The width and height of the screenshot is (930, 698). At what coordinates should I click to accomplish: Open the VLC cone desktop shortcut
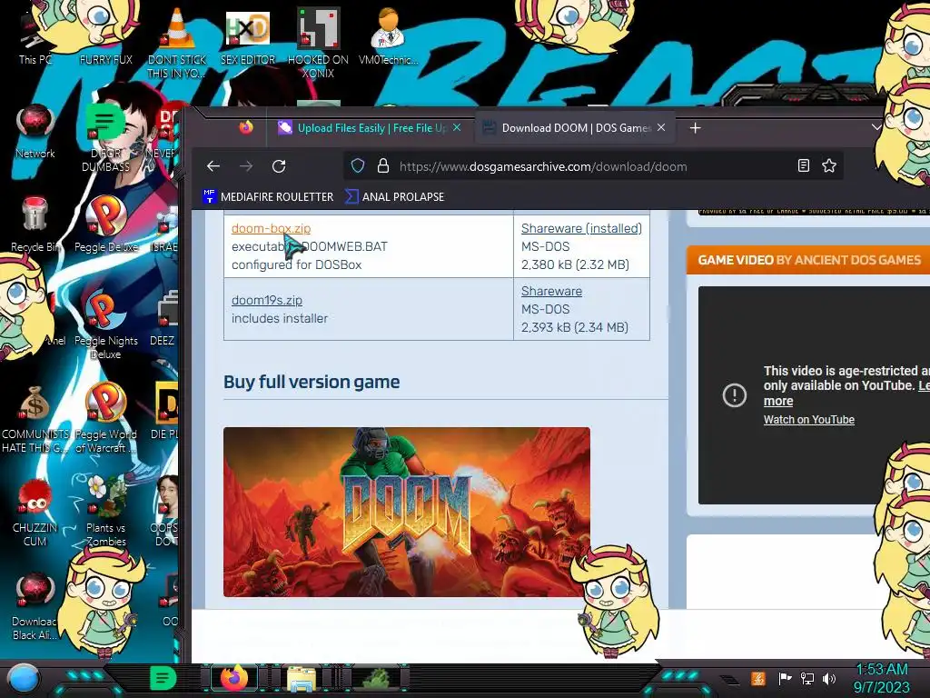click(x=177, y=43)
